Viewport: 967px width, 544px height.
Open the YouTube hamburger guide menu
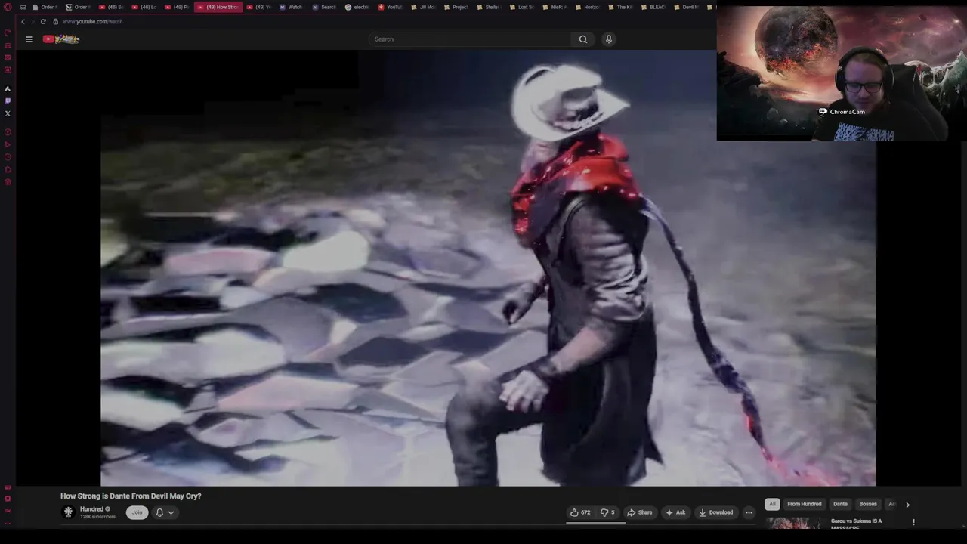[29, 39]
